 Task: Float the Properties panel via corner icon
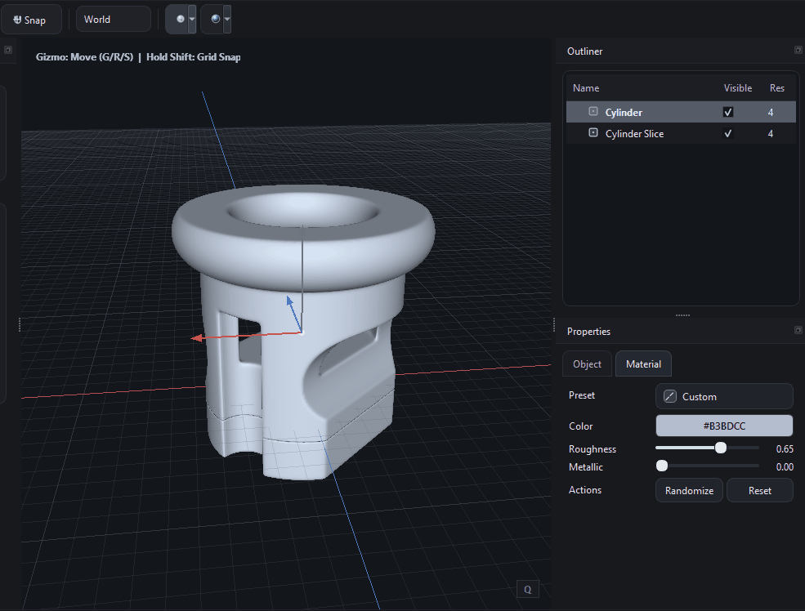(798, 330)
